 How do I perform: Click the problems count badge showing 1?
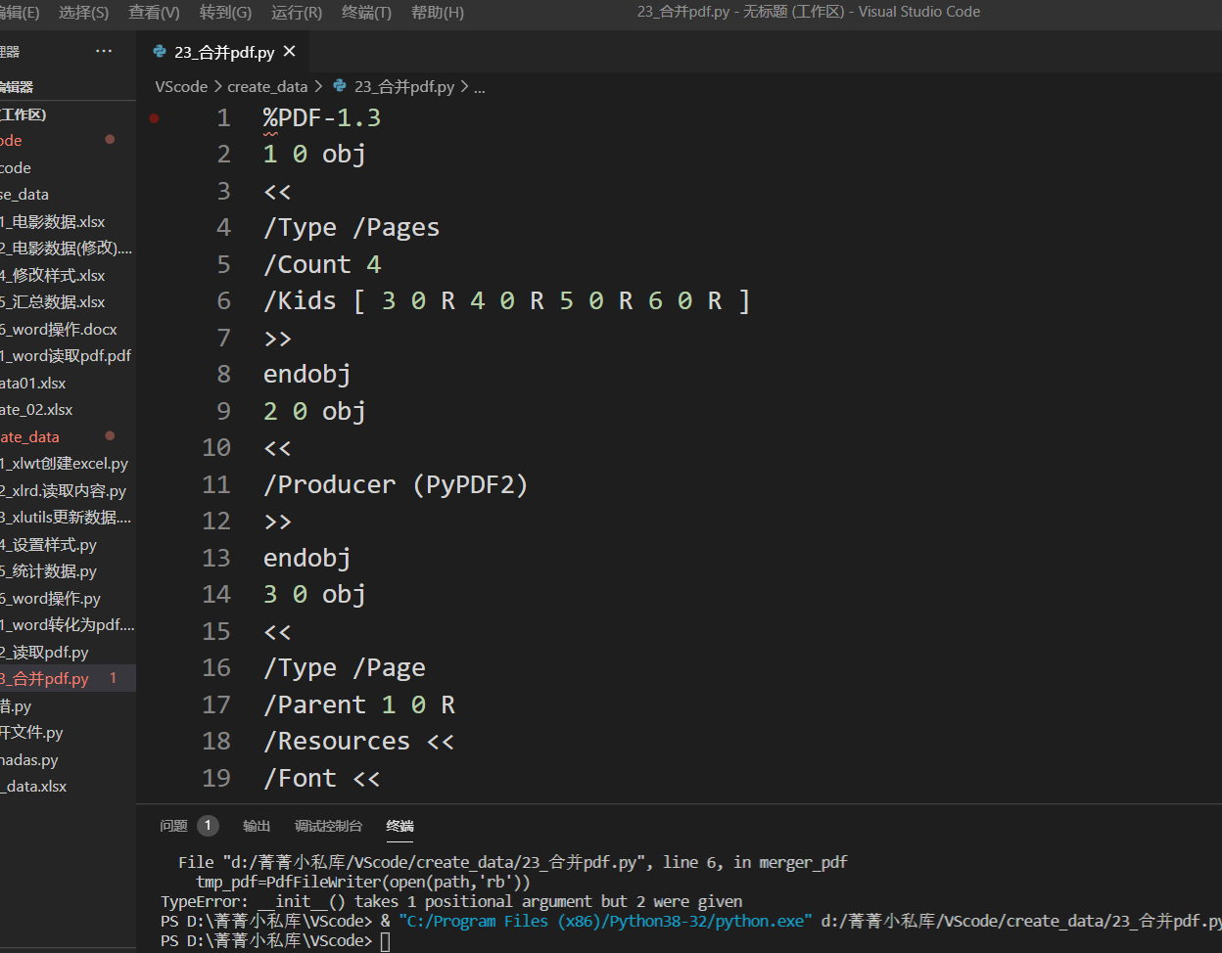[x=208, y=826]
